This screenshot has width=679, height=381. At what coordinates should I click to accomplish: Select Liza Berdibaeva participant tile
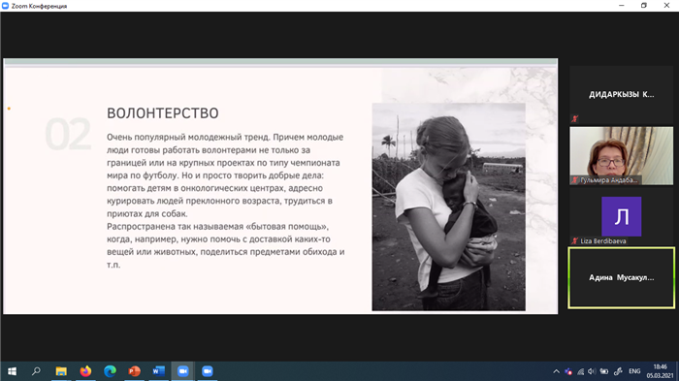tap(622, 217)
